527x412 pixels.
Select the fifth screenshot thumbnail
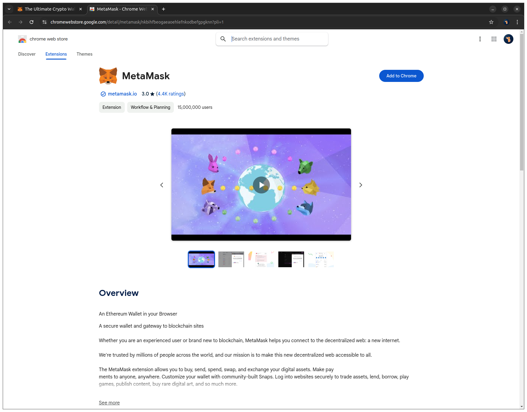[321, 259]
